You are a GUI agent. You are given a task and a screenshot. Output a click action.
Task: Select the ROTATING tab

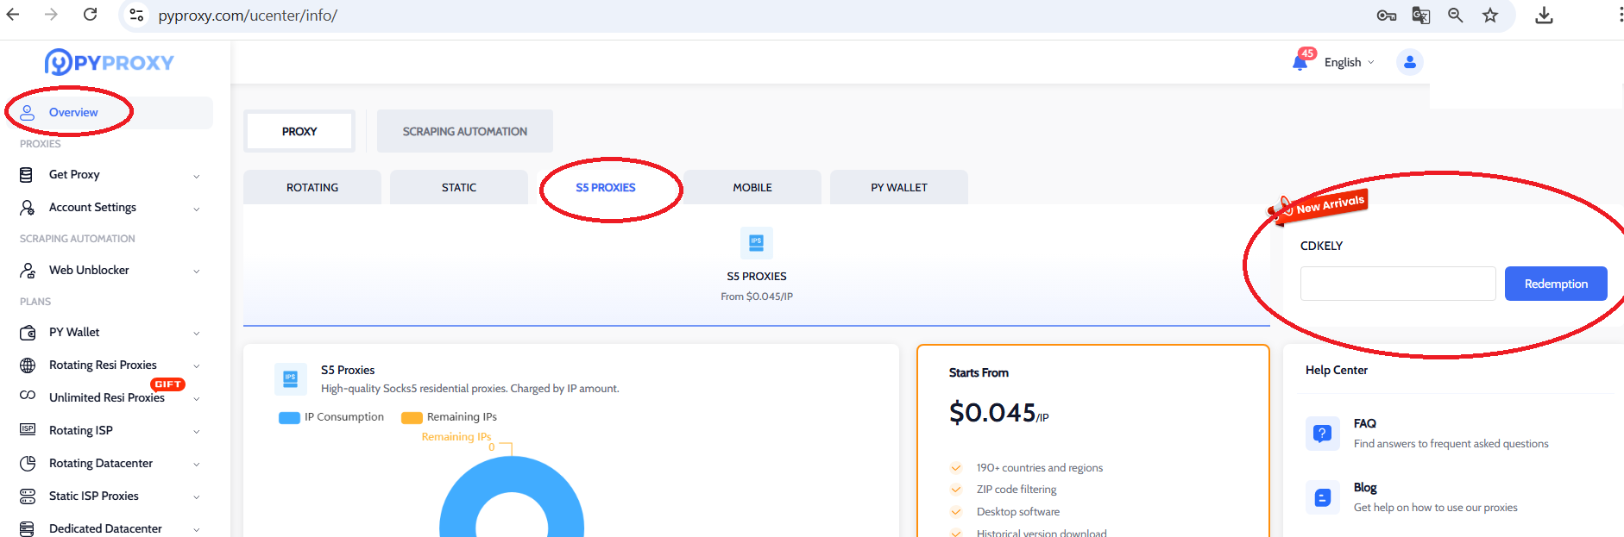click(x=312, y=187)
